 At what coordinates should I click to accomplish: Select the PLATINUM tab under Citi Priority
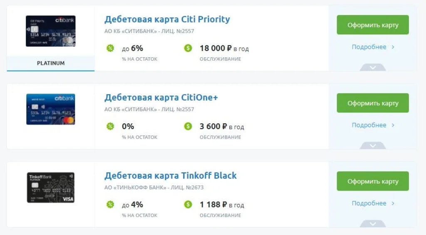[x=51, y=64]
